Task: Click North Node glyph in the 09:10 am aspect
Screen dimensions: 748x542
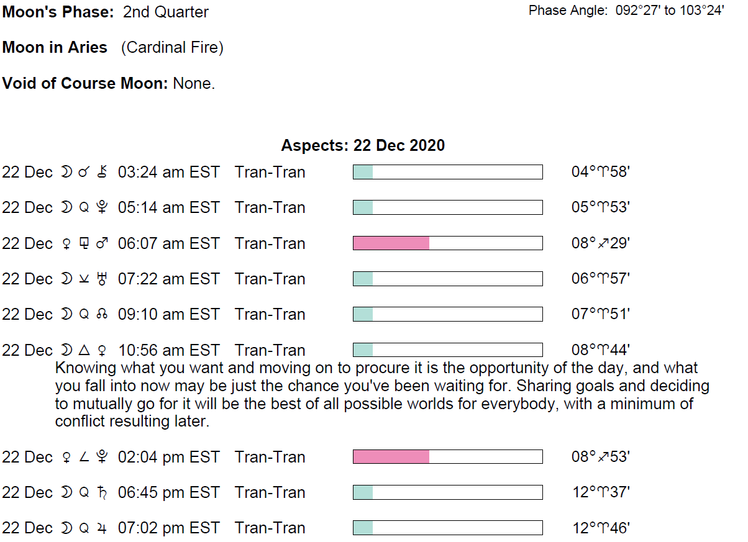Action: pos(103,314)
